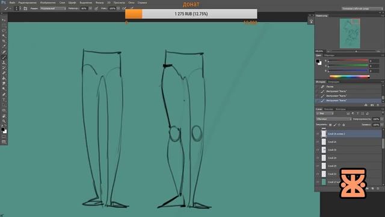Select the Type tool
This screenshot has height=217, width=385.
pyautogui.click(x=4, y=100)
